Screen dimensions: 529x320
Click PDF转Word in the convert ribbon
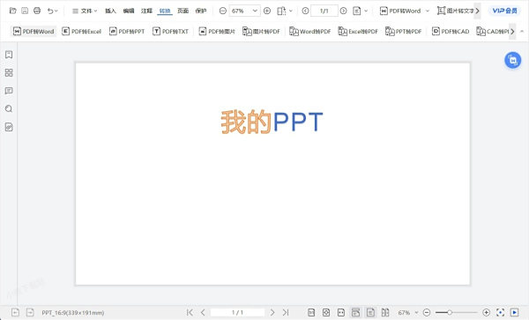pos(34,32)
